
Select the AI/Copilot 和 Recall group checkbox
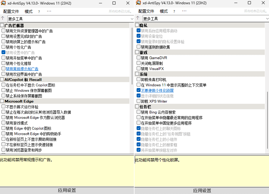pos(2,79)
